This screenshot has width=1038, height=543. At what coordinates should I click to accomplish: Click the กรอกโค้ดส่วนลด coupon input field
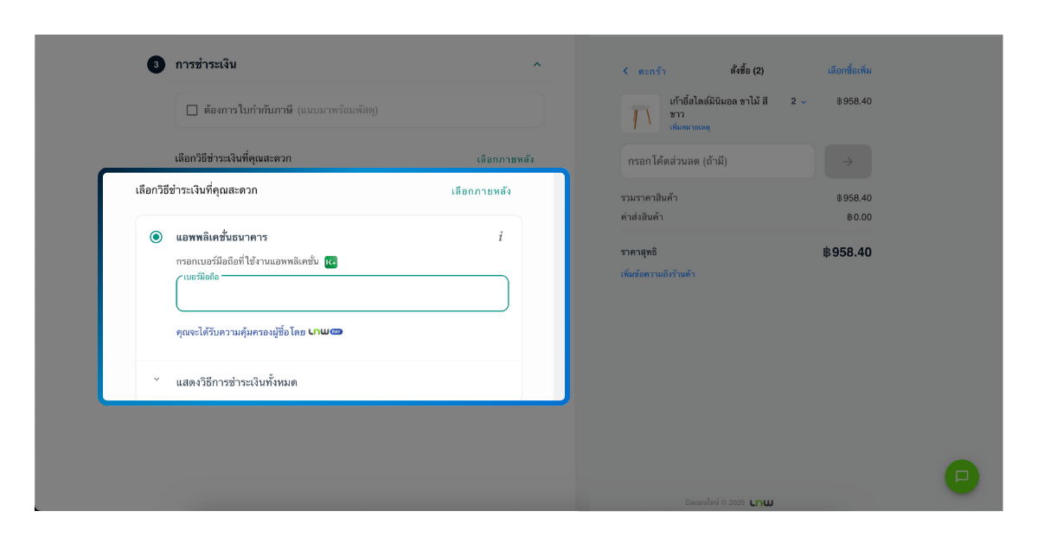pyautogui.click(x=717, y=162)
